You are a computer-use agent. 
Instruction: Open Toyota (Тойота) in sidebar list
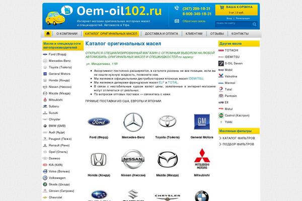pyautogui.click(x=60, y=67)
